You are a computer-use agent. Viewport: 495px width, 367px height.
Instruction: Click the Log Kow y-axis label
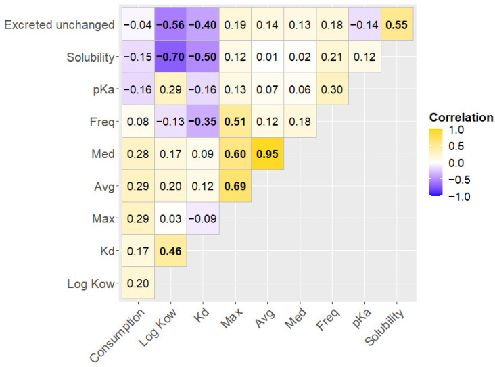tap(91, 283)
